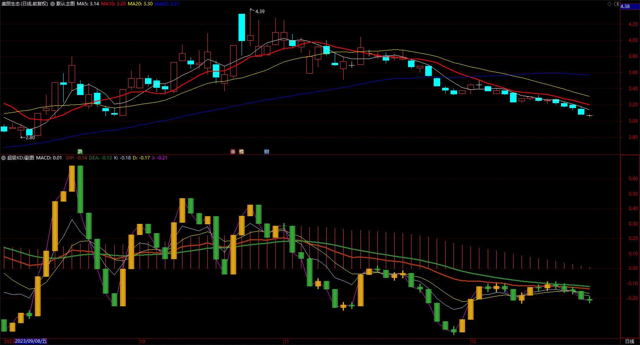The image size is (640, 345).
Task: Open the 超级KDJ副图 indicator dropdown arrow
Action: 3,158
